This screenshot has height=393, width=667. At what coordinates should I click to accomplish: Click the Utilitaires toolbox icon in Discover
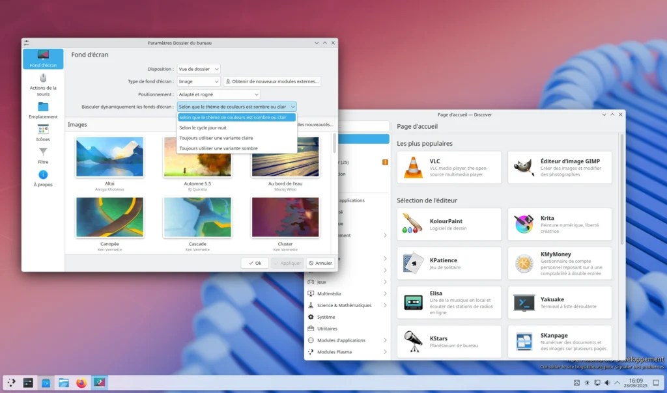point(311,329)
